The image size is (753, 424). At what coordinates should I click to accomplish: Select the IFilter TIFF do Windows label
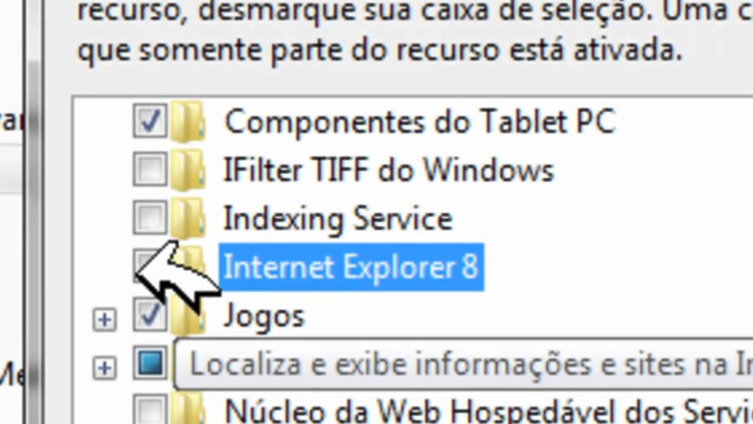point(389,171)
